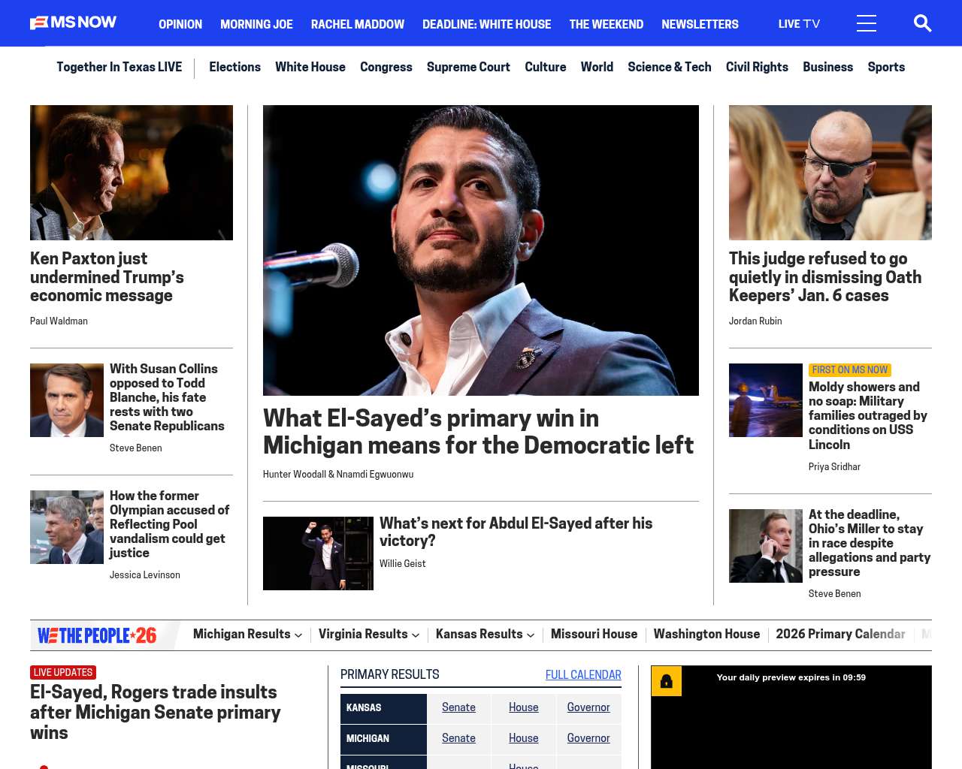Open What's next for Abdul El-Sayed thumbnail
This screenshot has height=769, width=962.
click(318, 553)
